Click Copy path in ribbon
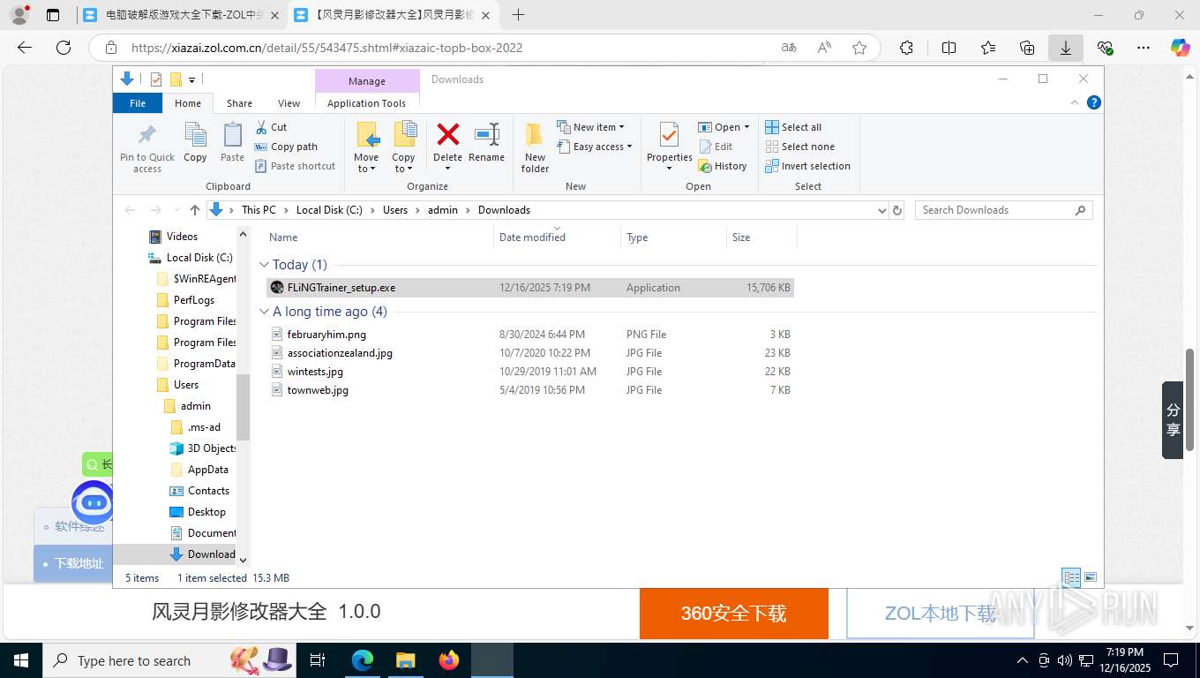1200x678 pixels. click(286, 147)
